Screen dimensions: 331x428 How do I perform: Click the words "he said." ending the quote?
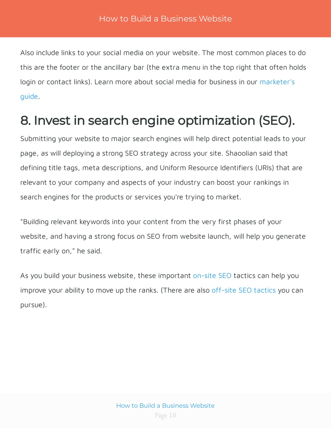[90, 251]
